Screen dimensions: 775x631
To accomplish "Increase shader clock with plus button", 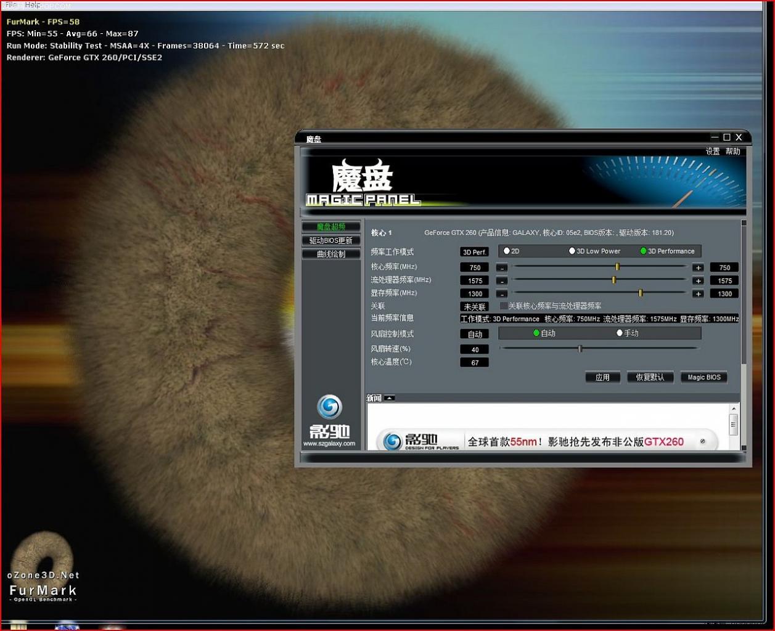I will pyautogui.click(x=698, y=280).
